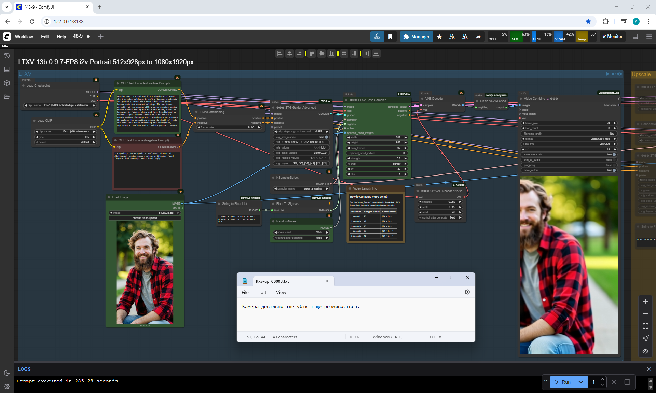Image resolution: width=656 pixels, height=393 pixels.
Task: Click fit view icon in canvas controls
Action: point(645,326)
